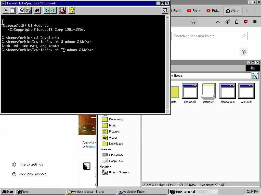Switch to Application Finder in the taskbar
The height and width of the screenshot is (195, 261).
click(142, 192)
